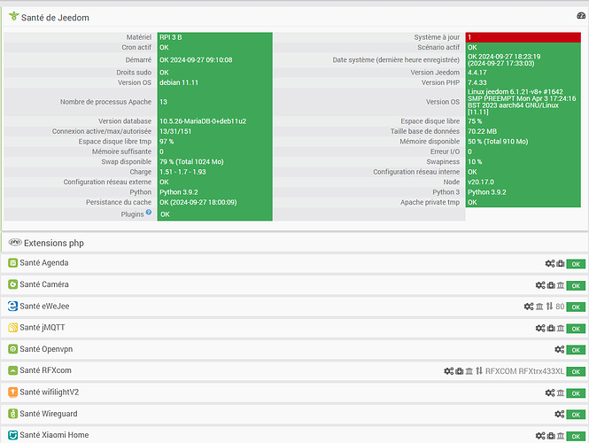589x443 pixels.
Task: Click the port arrows icon for Santé eWeJee
Action: (549, 307)
